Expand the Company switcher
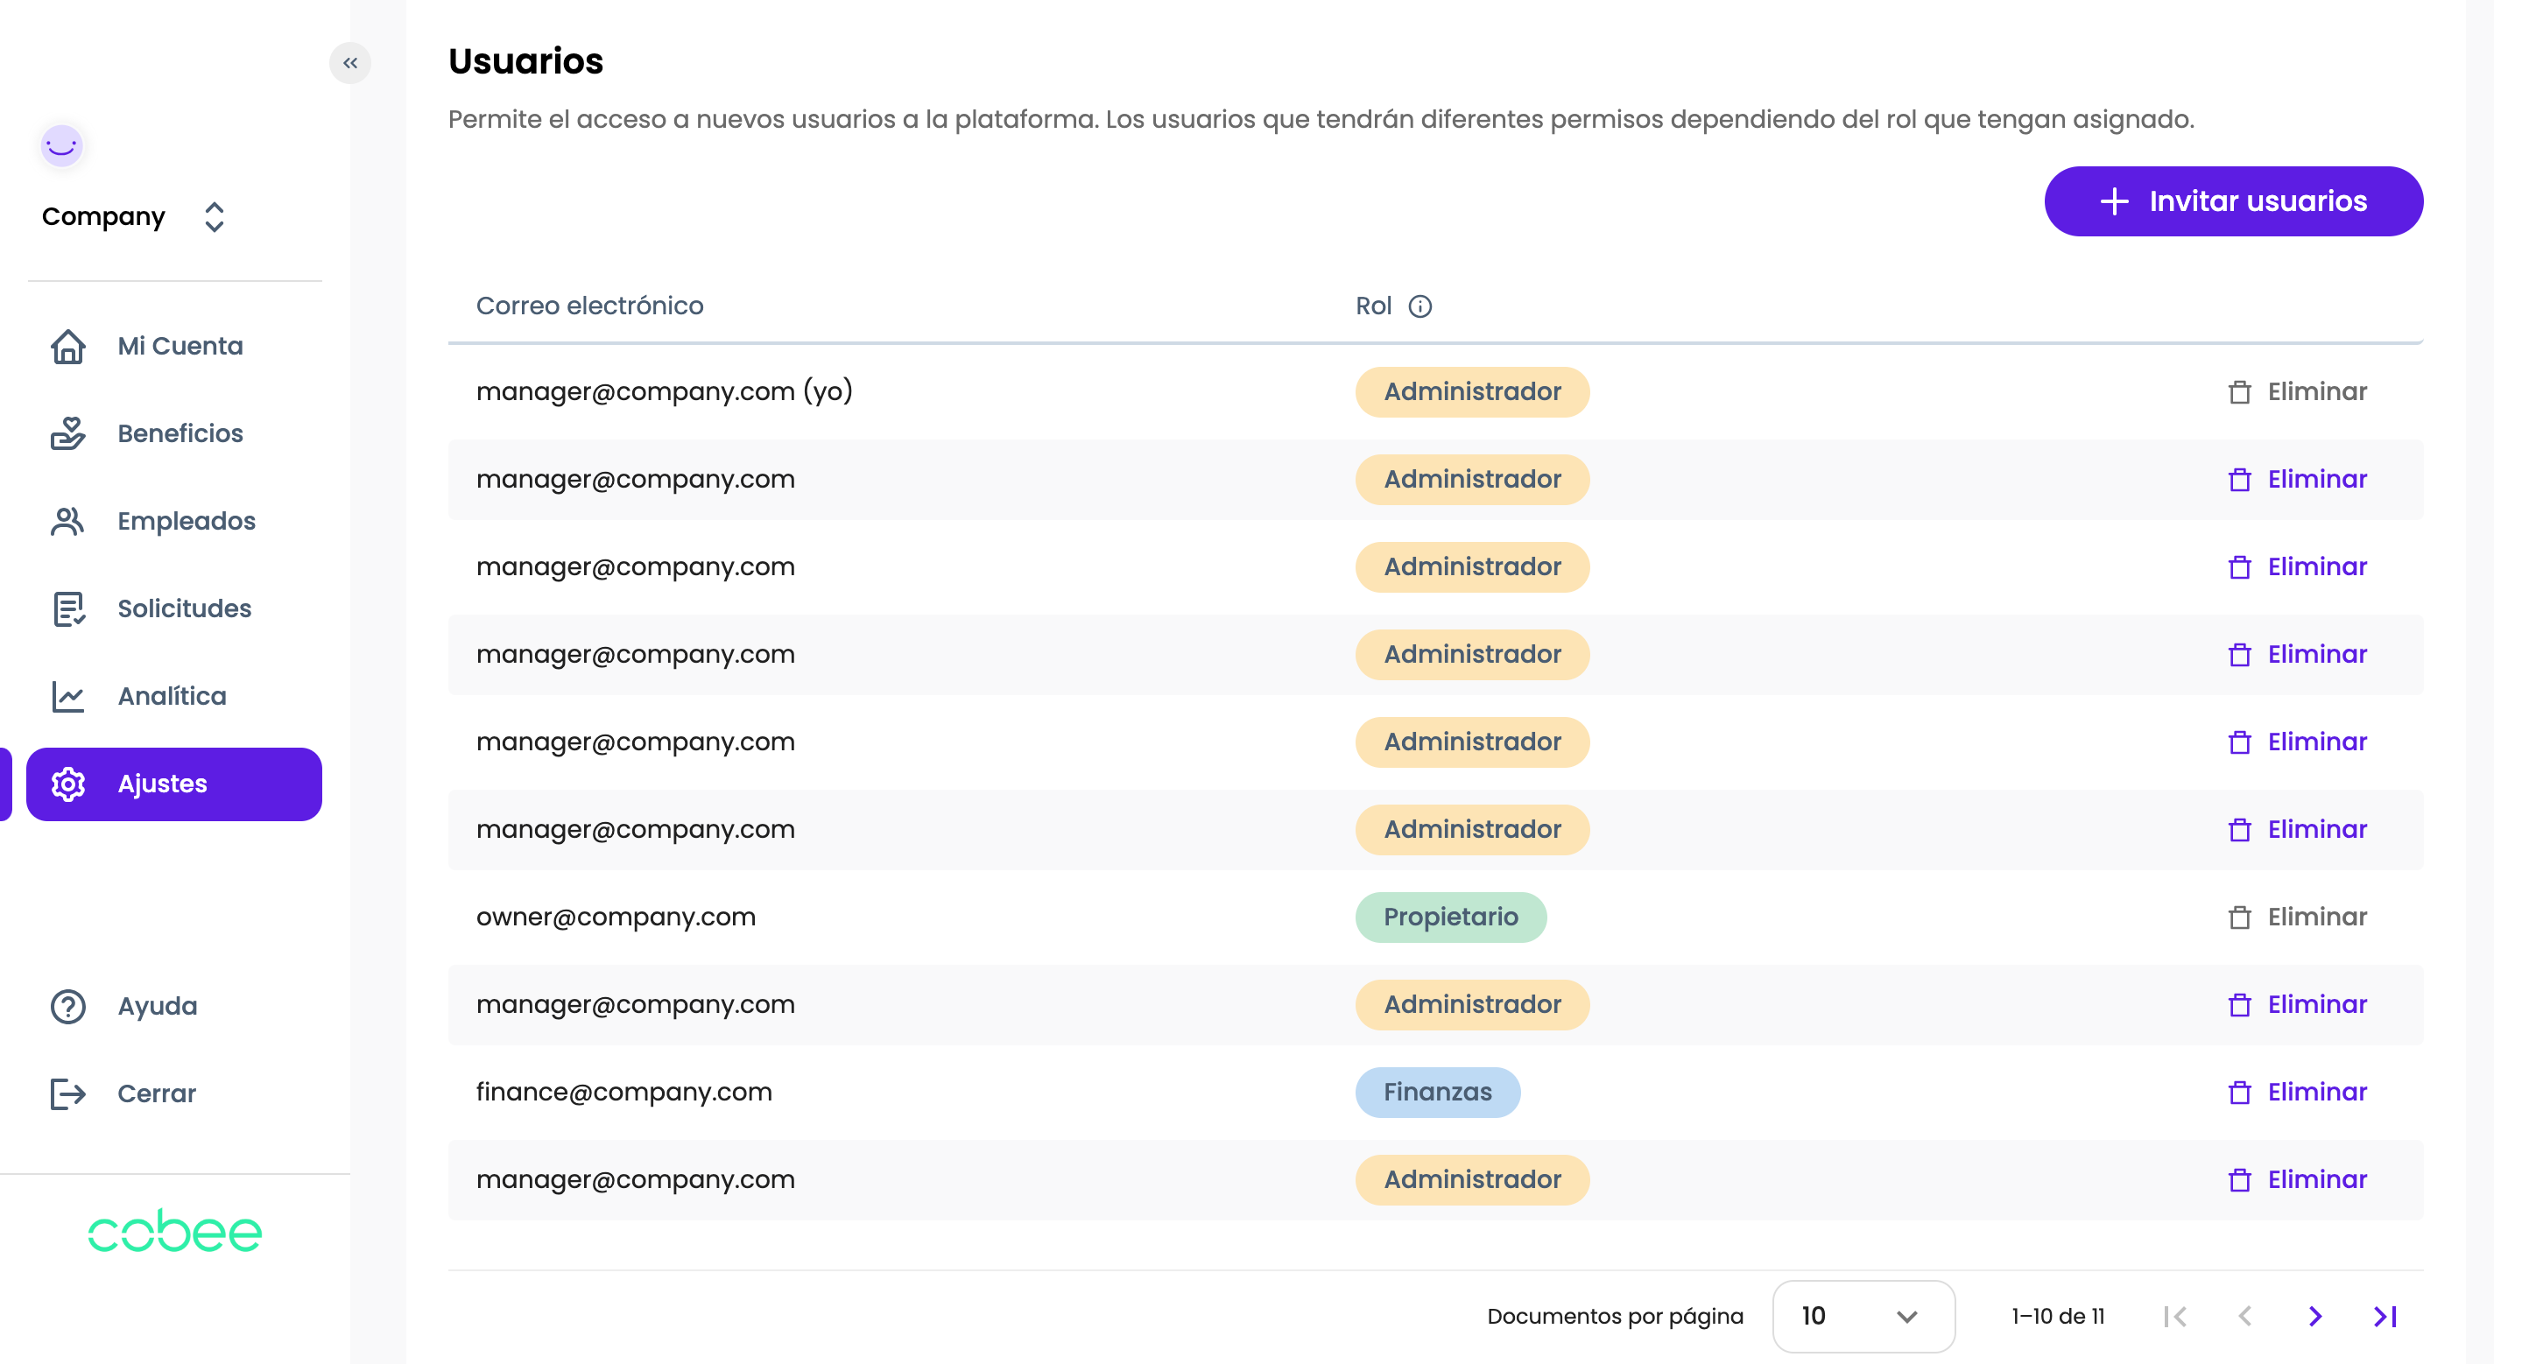 pos(214,216)
